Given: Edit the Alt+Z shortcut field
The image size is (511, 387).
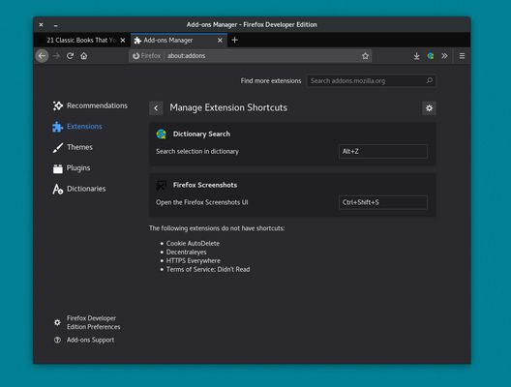Looking at the screenshot, I should 383,152.
